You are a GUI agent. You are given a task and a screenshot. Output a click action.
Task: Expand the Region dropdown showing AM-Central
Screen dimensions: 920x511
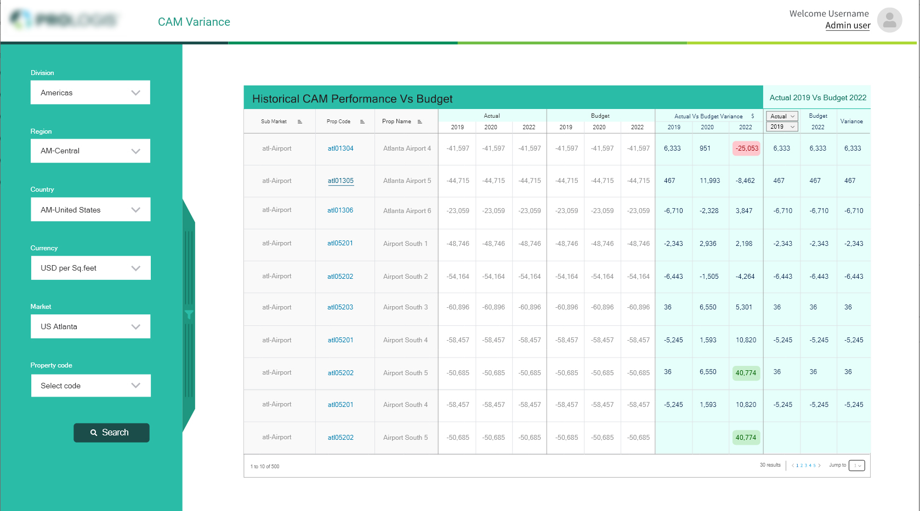point(90,151)
